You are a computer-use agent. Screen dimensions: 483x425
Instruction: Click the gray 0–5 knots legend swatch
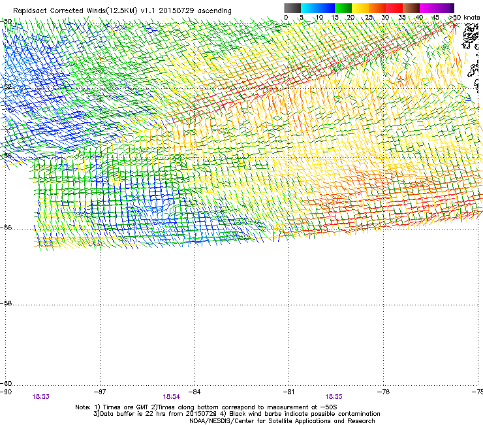(x=292, y=8)
